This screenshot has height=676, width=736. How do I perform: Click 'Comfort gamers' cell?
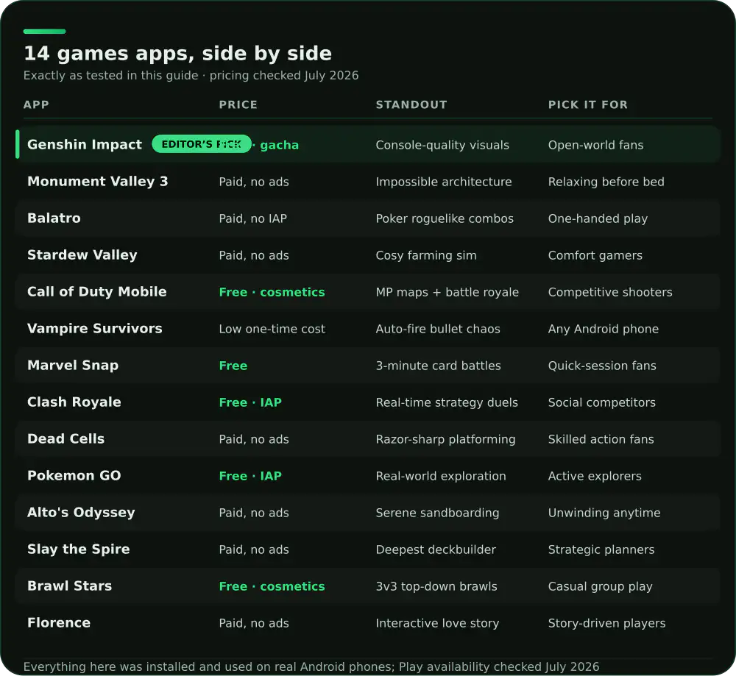595,256
